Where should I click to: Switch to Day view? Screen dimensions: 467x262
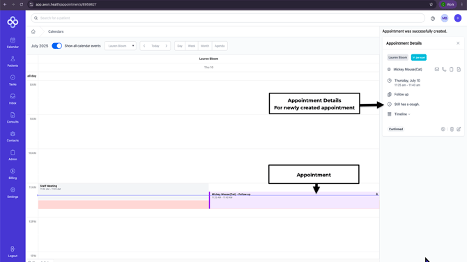(x=180, y=46)
